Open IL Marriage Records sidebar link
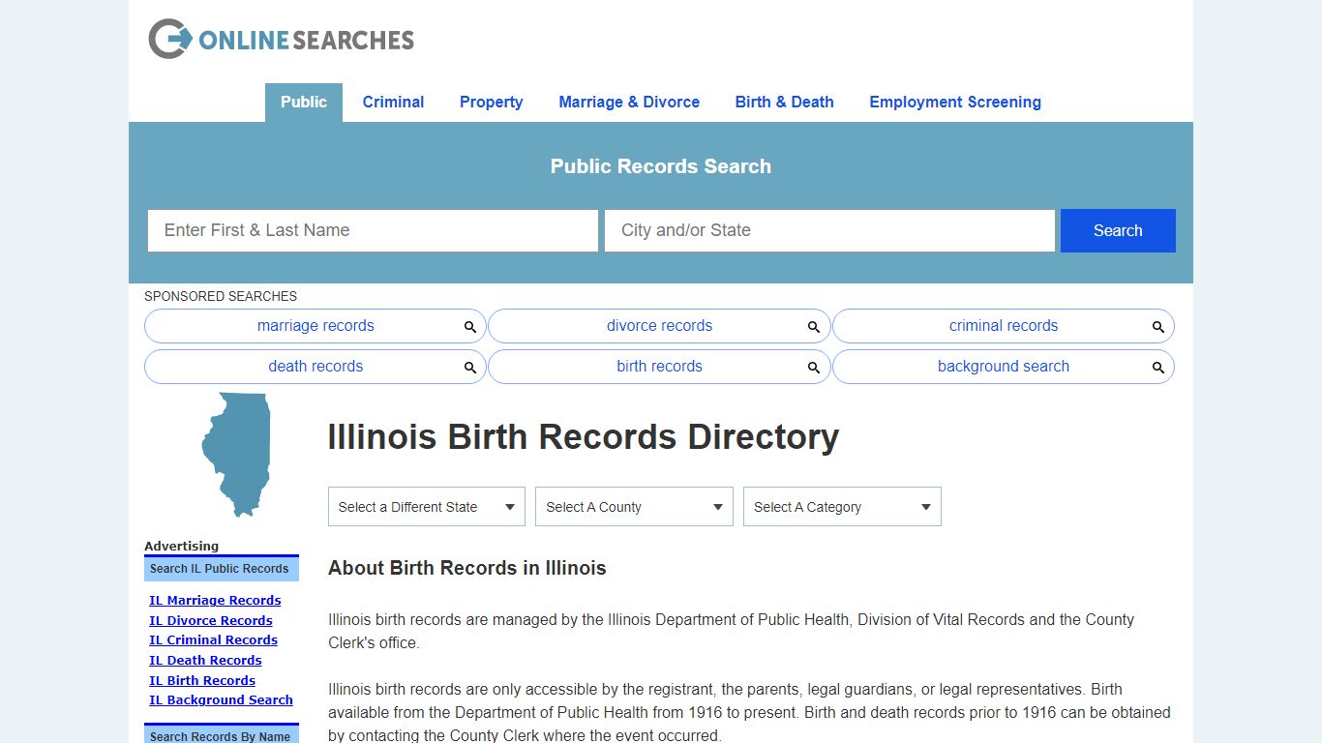1322x743 pixels. pyautogui.click(x=215, y=601)
